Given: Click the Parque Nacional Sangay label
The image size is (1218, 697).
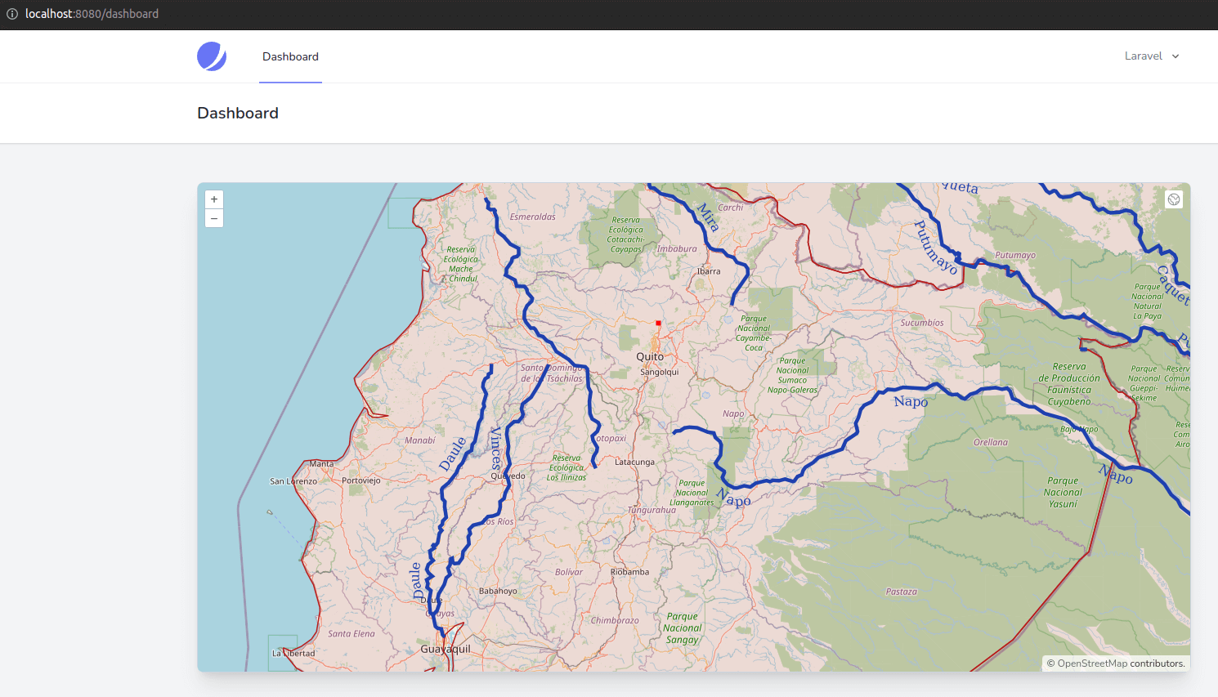Looking at the screenshot, I should (682, 628).
